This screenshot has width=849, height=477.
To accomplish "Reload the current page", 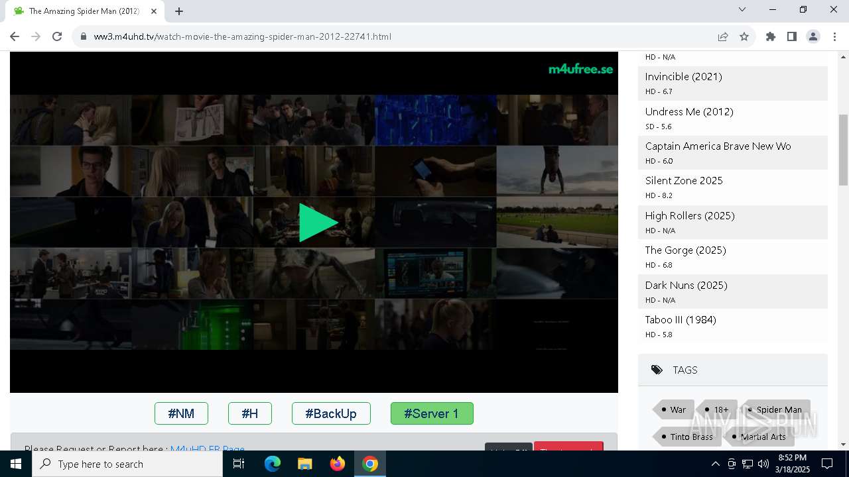I will [x=57, y=36].
